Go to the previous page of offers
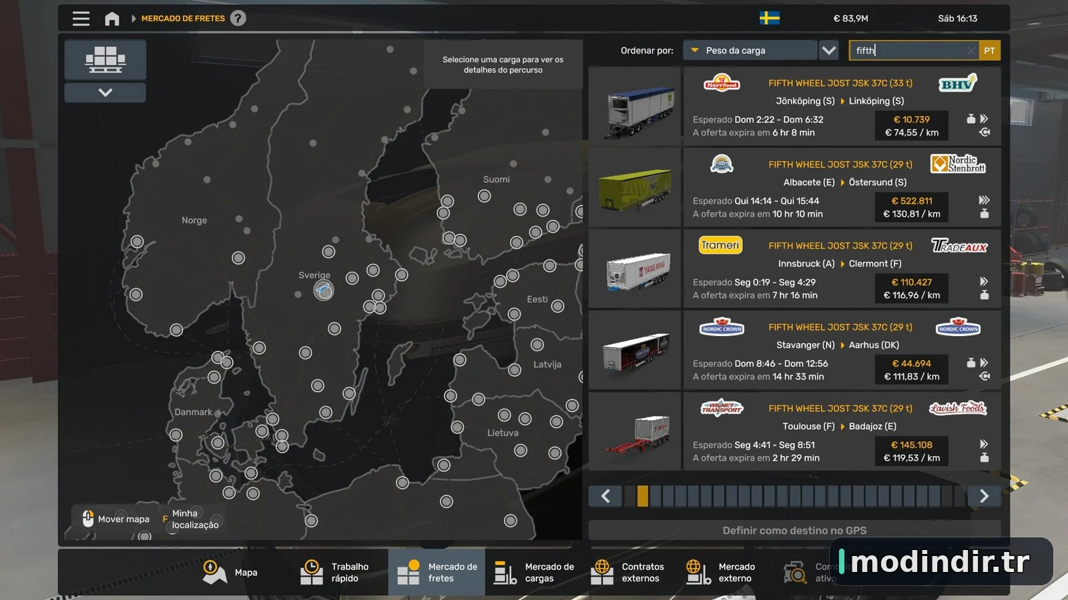This screenshot has height=600, width=1068. coord(605,496)
